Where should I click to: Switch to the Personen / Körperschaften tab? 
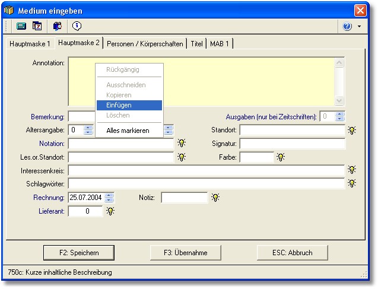(x=145, y=44)
